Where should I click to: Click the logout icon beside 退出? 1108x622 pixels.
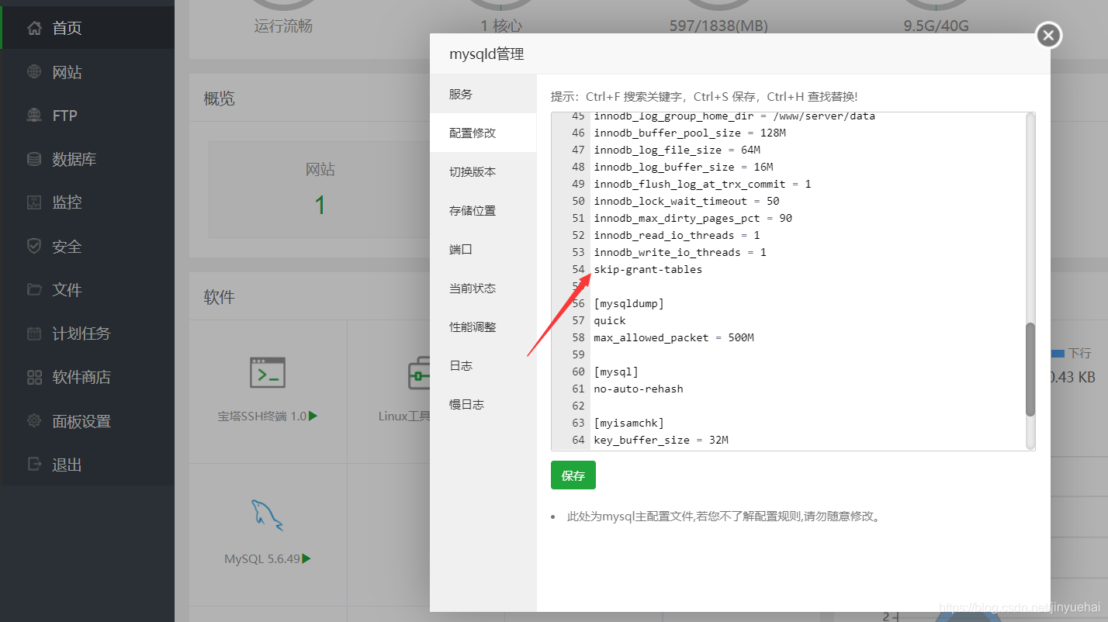point(34,465)
